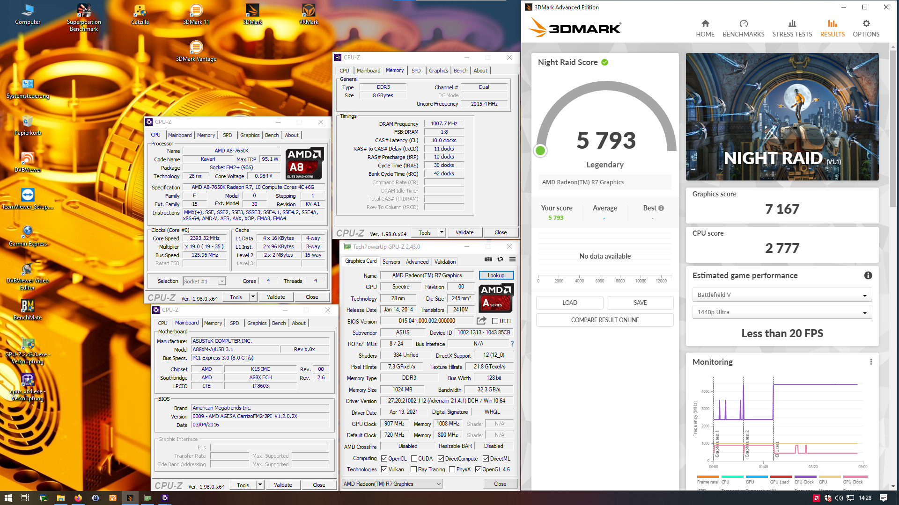Image resolution: width=899 pixels, height=505 pixels.
Task: Go to STRESS TESTS in 3DMark
Action: pyautogui.click(x=792, y=28)
